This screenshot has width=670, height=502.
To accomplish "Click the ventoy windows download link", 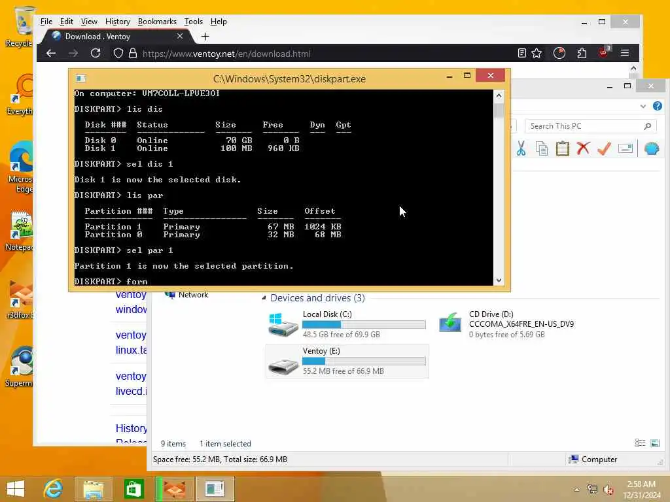I will click(x=131, y=302).
